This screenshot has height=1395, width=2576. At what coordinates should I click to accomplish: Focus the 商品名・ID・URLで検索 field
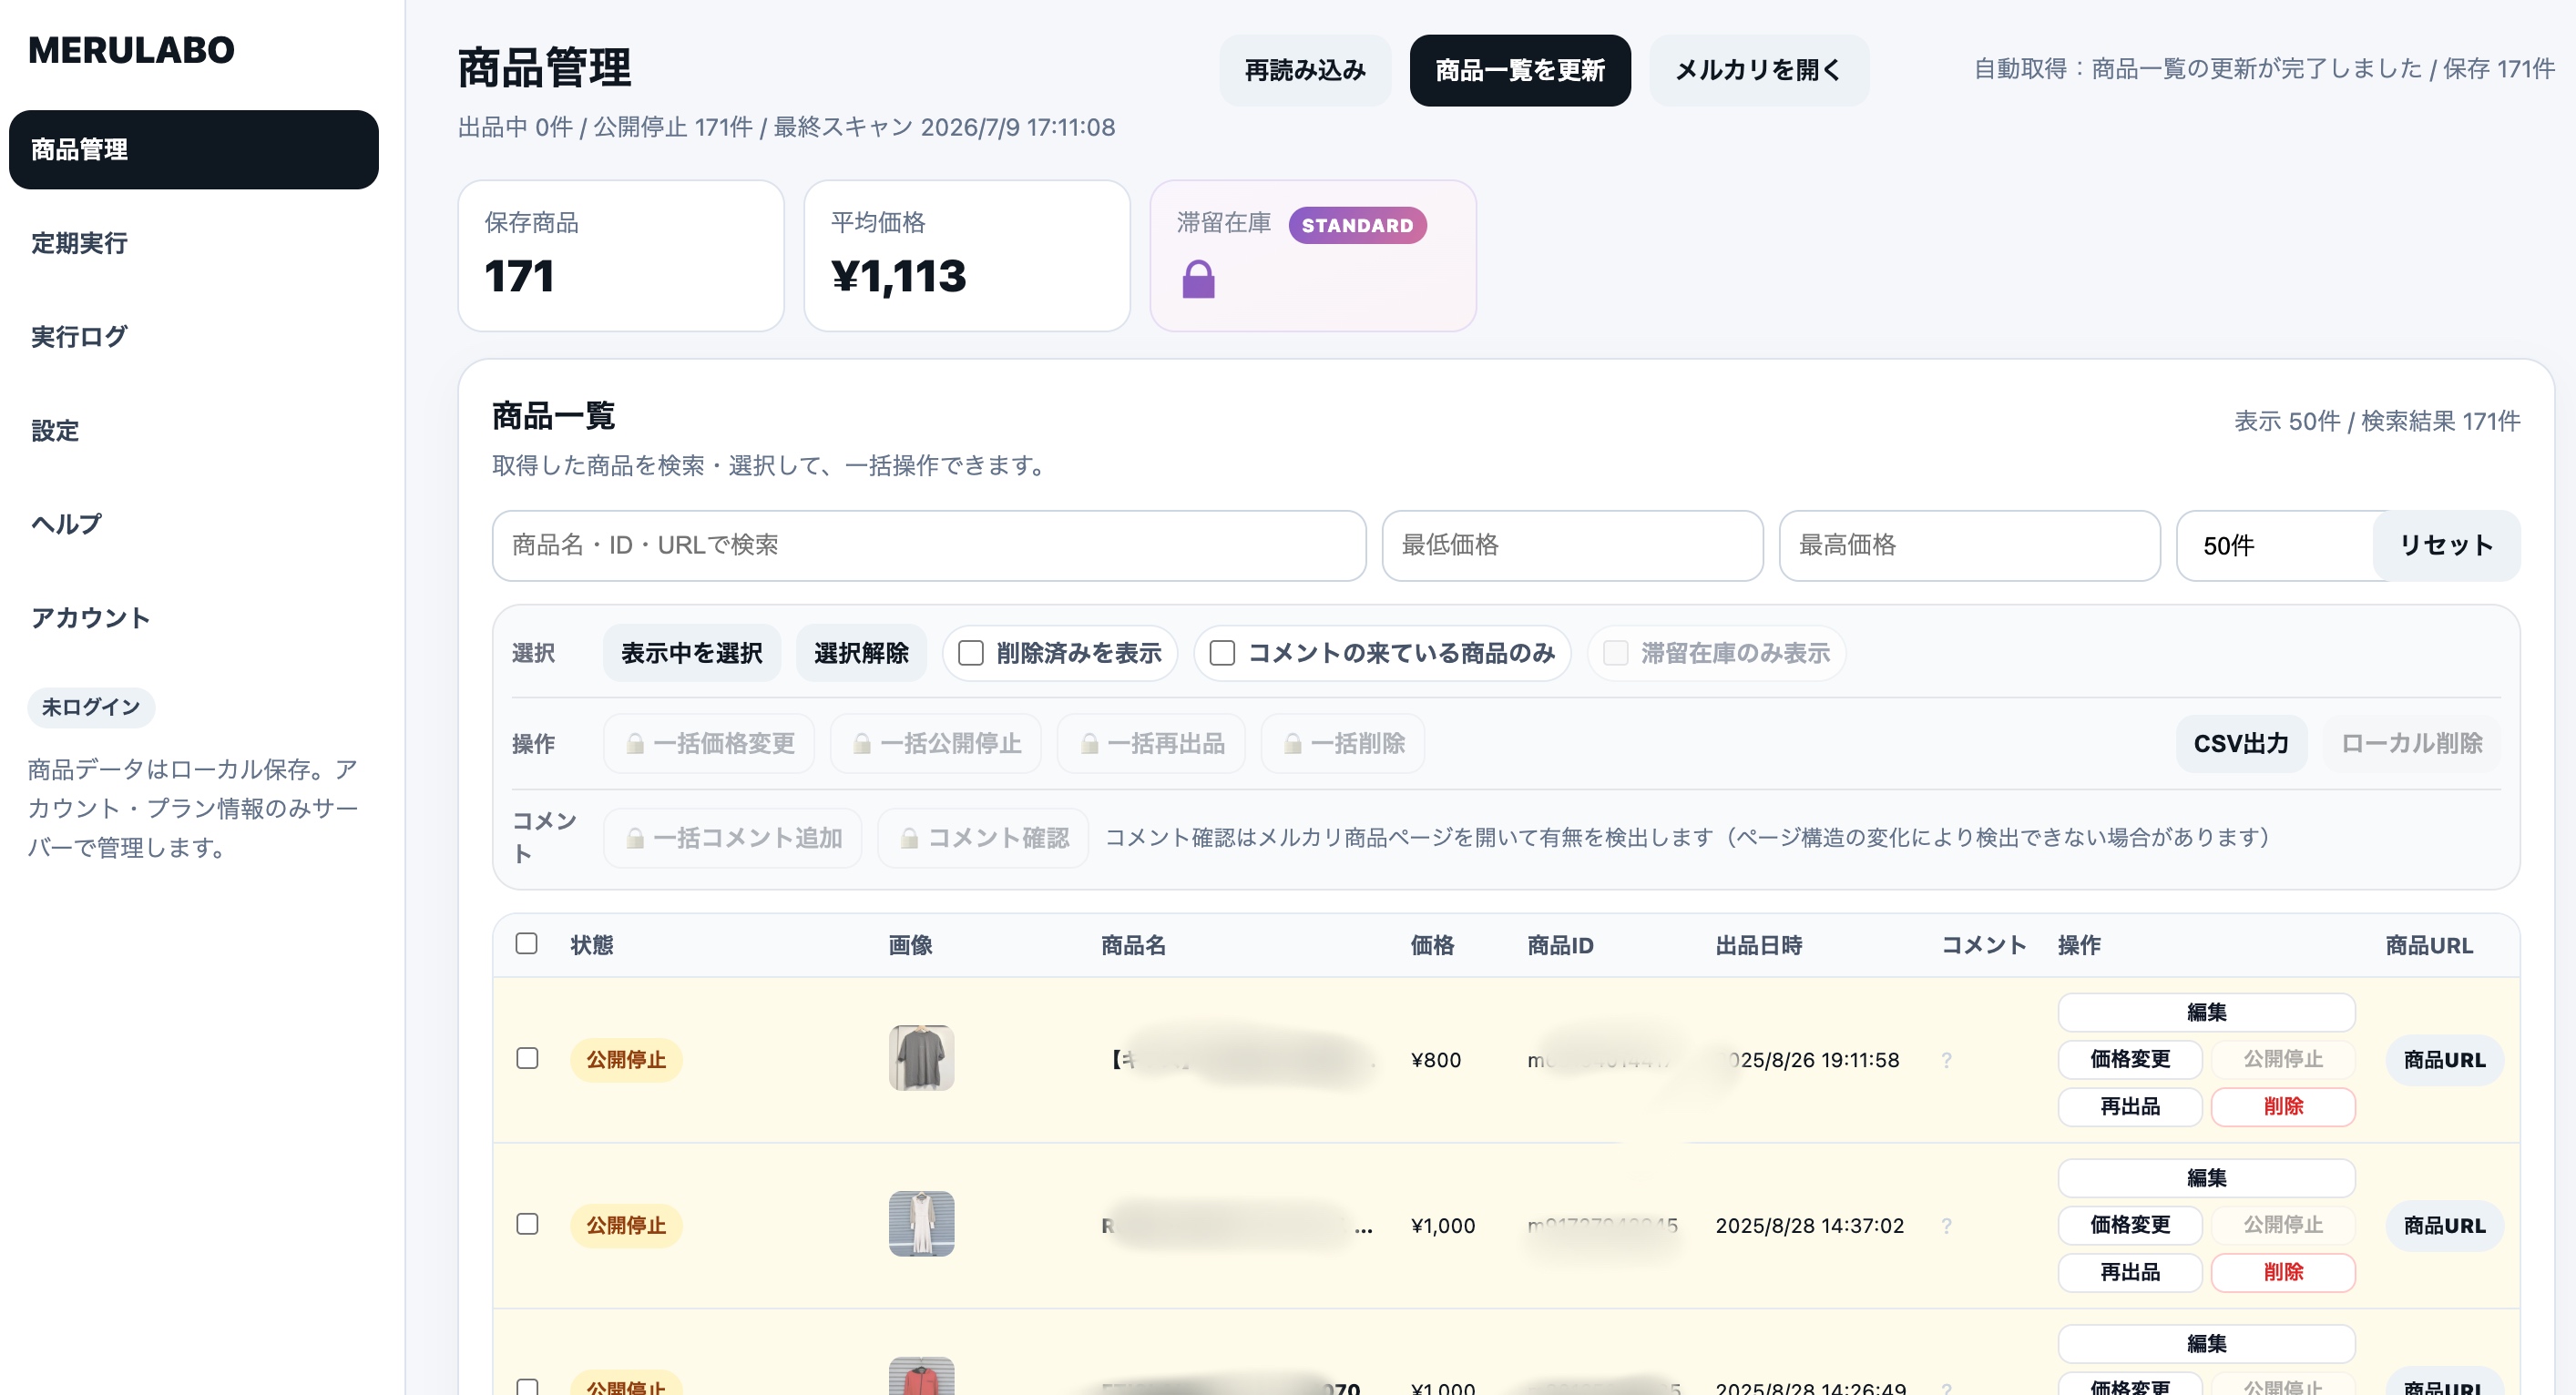click(x=928, y=545)
